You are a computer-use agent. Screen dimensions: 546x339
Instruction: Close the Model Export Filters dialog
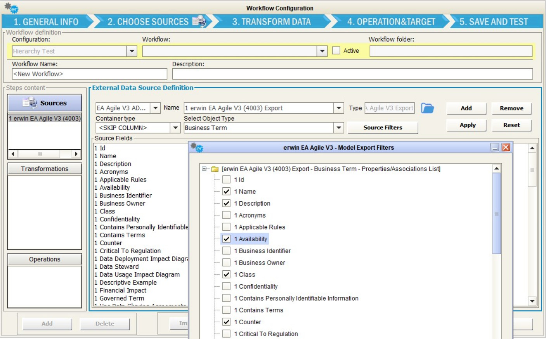pos(506,147)
